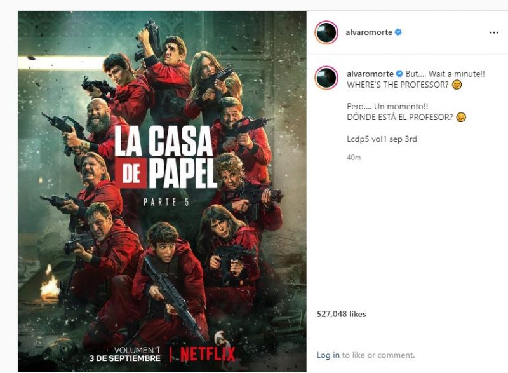This screenshot has width=508, height=373.
Task: Click the profile avatar beside the caption
Action: click(326, 78)
